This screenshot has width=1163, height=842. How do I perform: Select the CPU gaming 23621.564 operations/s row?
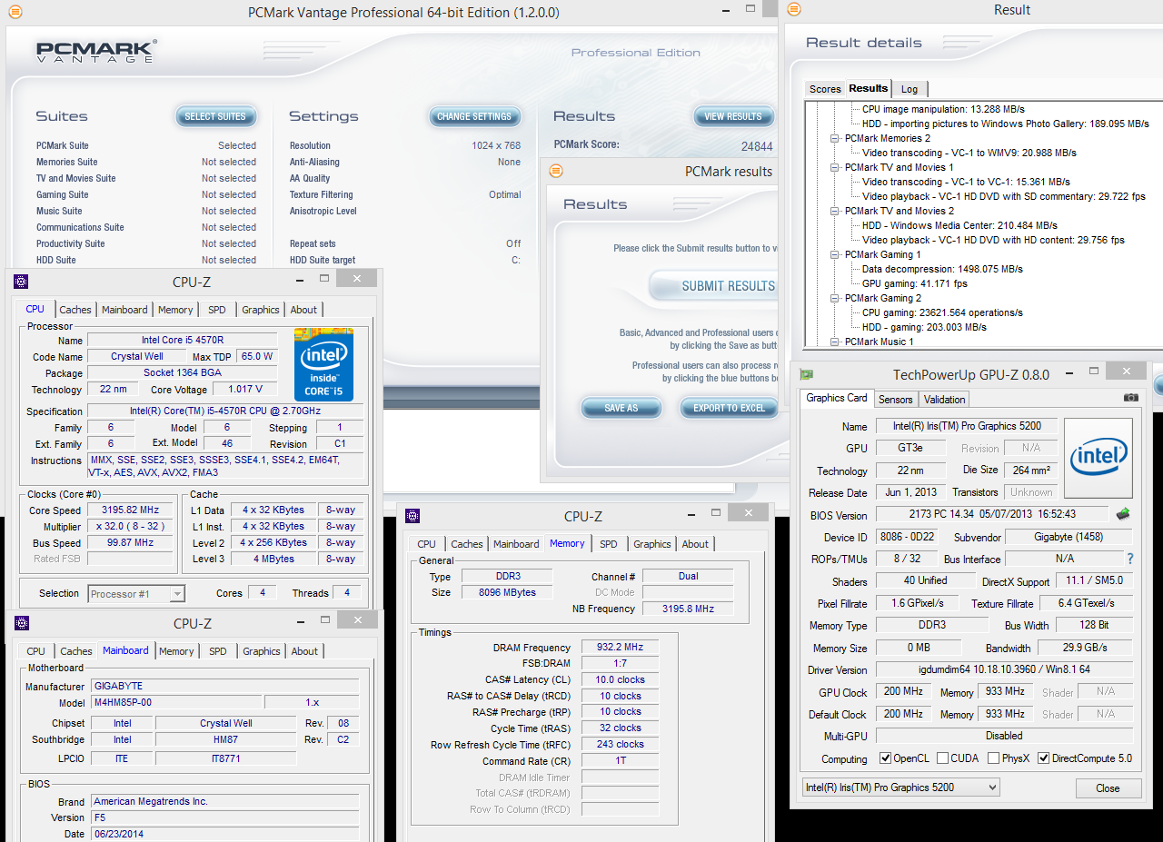(942, 312)
